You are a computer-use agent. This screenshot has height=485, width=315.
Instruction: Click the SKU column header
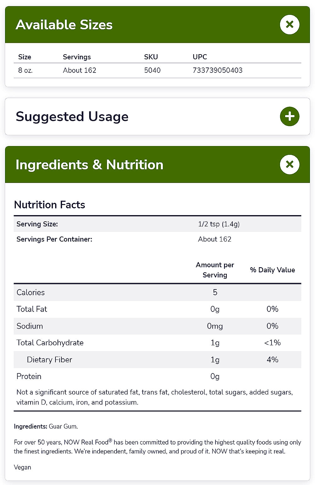coord(151,57)
